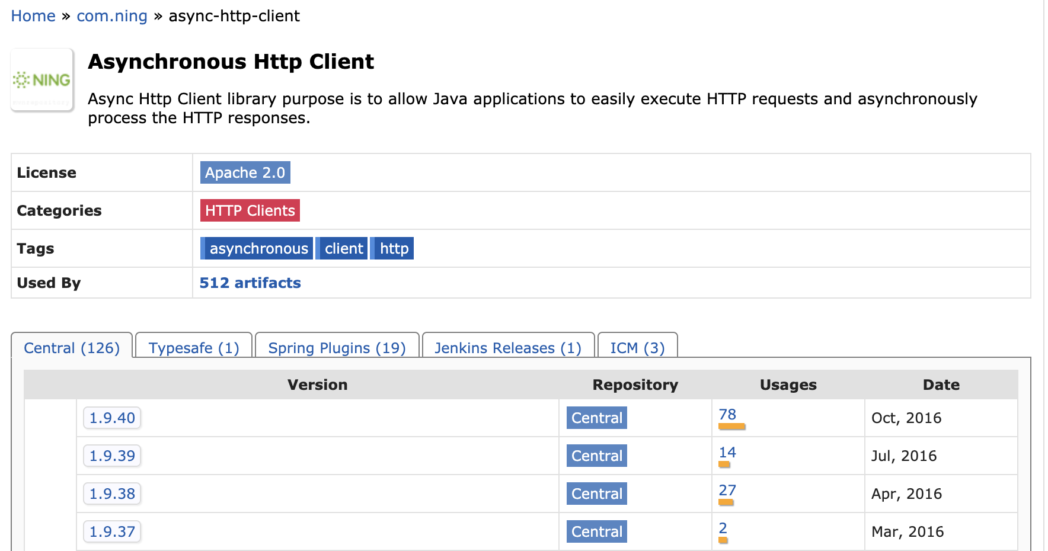
Task: Go to com.ning breadcrumb link
Action: point(112,16)
